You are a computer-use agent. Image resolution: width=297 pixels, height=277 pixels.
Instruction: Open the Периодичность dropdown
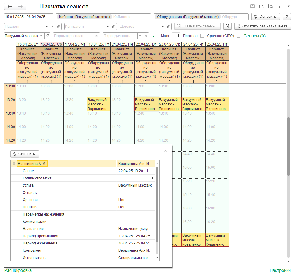pyautogui.click(x=140, y=36)
